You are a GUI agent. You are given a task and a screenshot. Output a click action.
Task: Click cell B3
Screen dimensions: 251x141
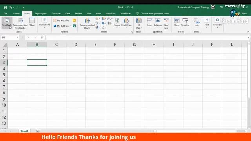[x=37, y=63]
